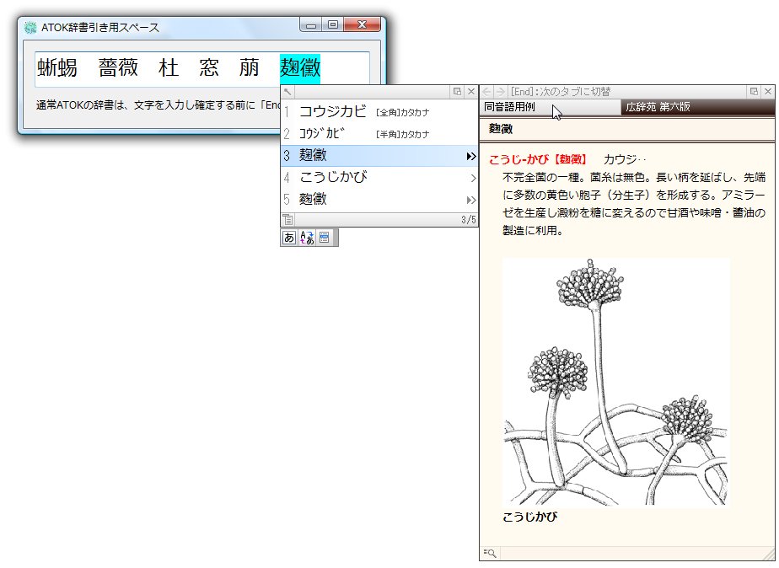Click the detach window icon on the dictionary title bar

click(x=753, y=90)
